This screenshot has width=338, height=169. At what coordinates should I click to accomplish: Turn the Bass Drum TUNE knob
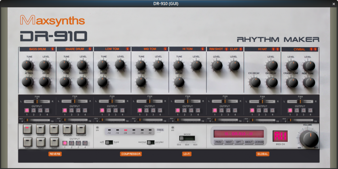coord(27,65)
